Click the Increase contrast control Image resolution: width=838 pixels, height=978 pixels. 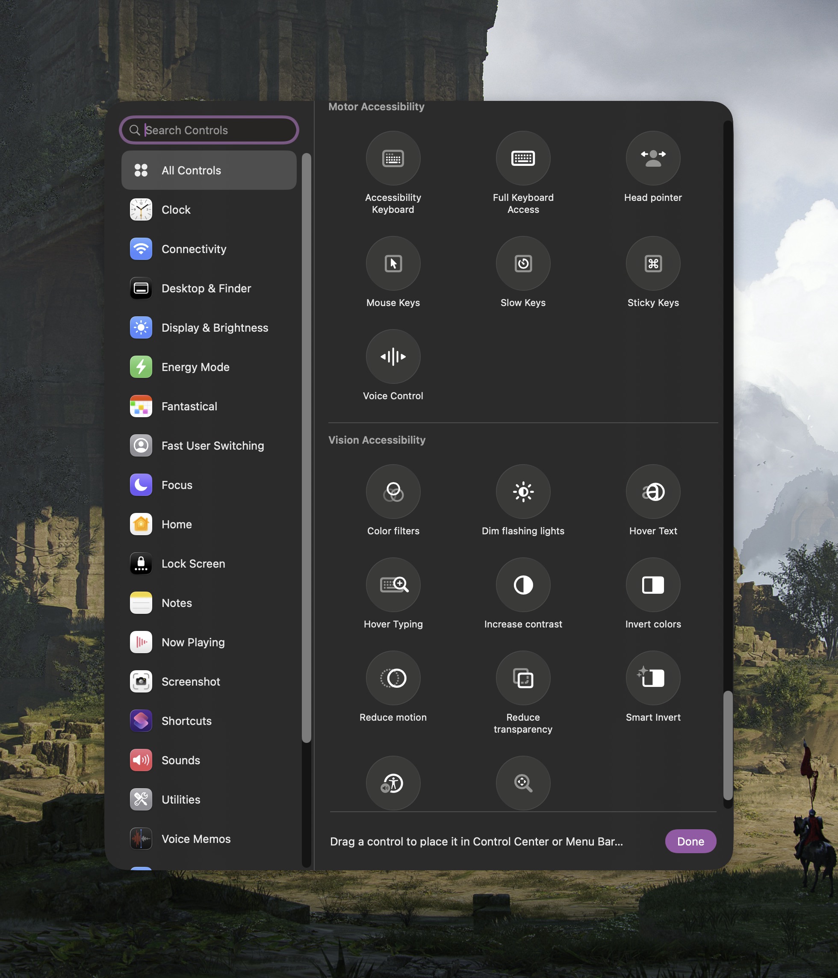522,585
